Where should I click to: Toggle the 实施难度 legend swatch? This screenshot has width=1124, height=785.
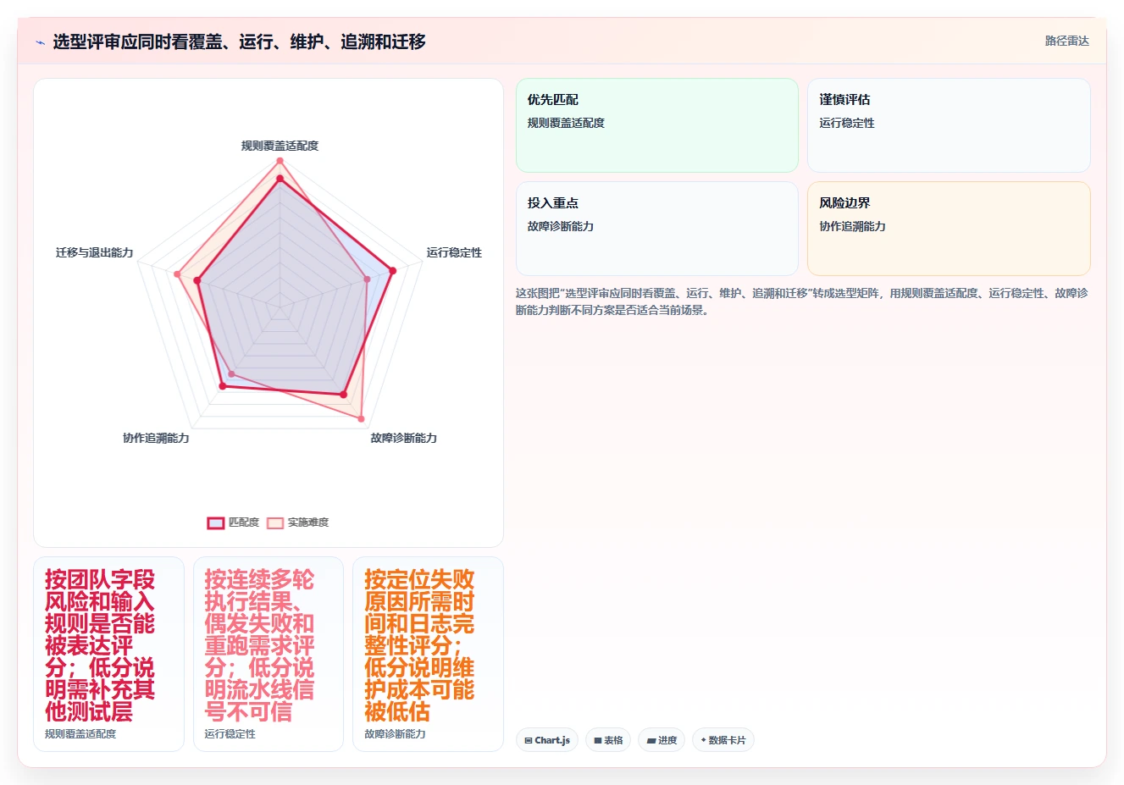coord(275,522)
